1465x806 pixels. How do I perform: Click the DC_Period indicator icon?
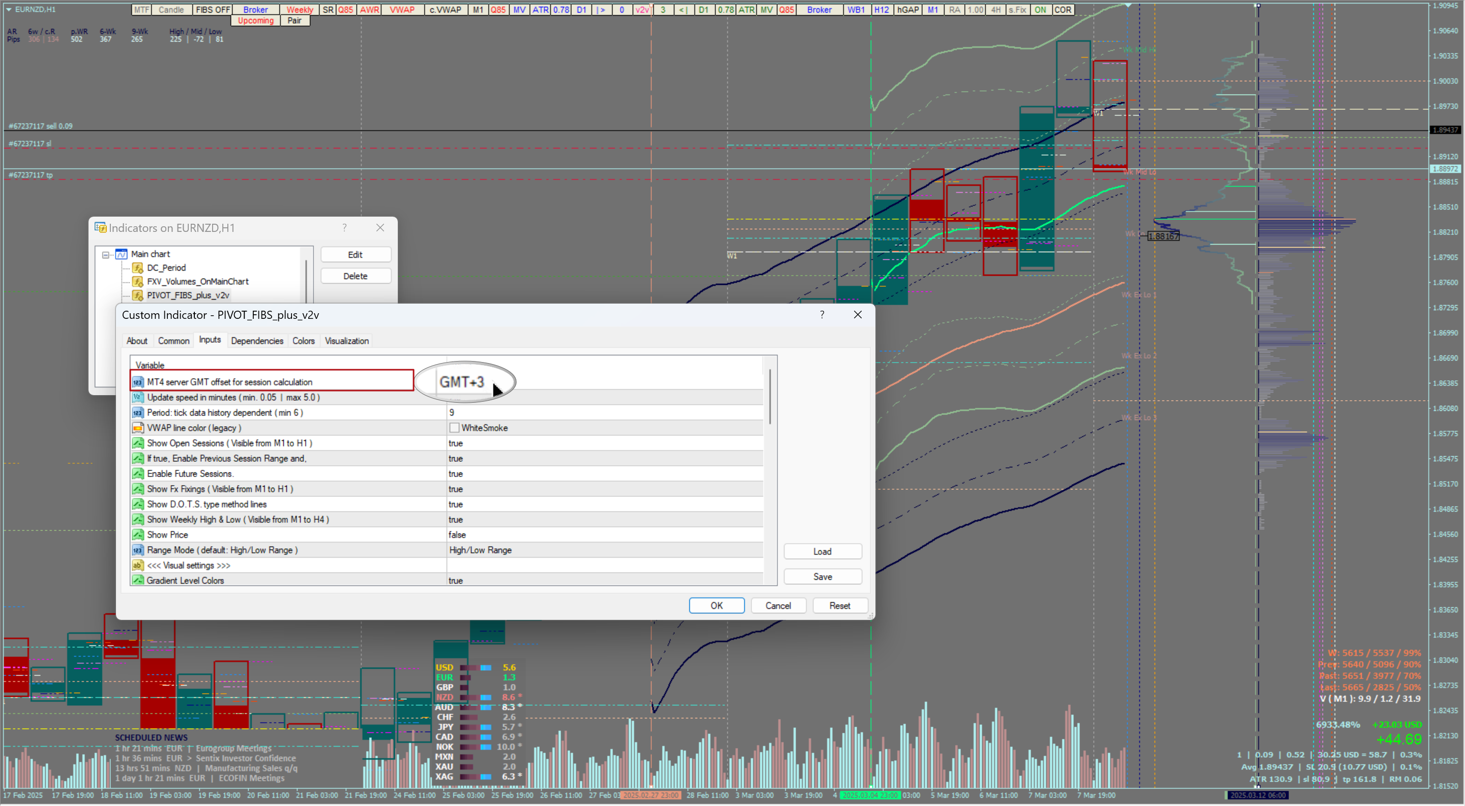point(138,267)
